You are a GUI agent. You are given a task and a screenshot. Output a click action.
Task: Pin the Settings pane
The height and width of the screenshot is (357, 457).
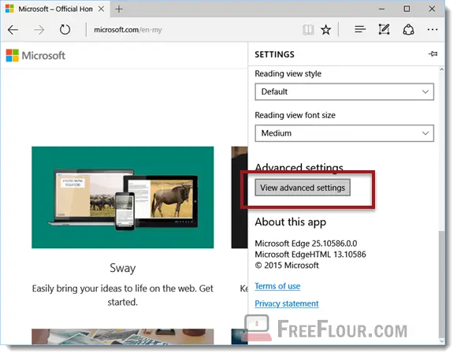point(433,54)
